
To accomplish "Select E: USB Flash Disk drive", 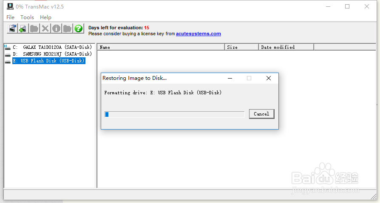I will point(49,61).
